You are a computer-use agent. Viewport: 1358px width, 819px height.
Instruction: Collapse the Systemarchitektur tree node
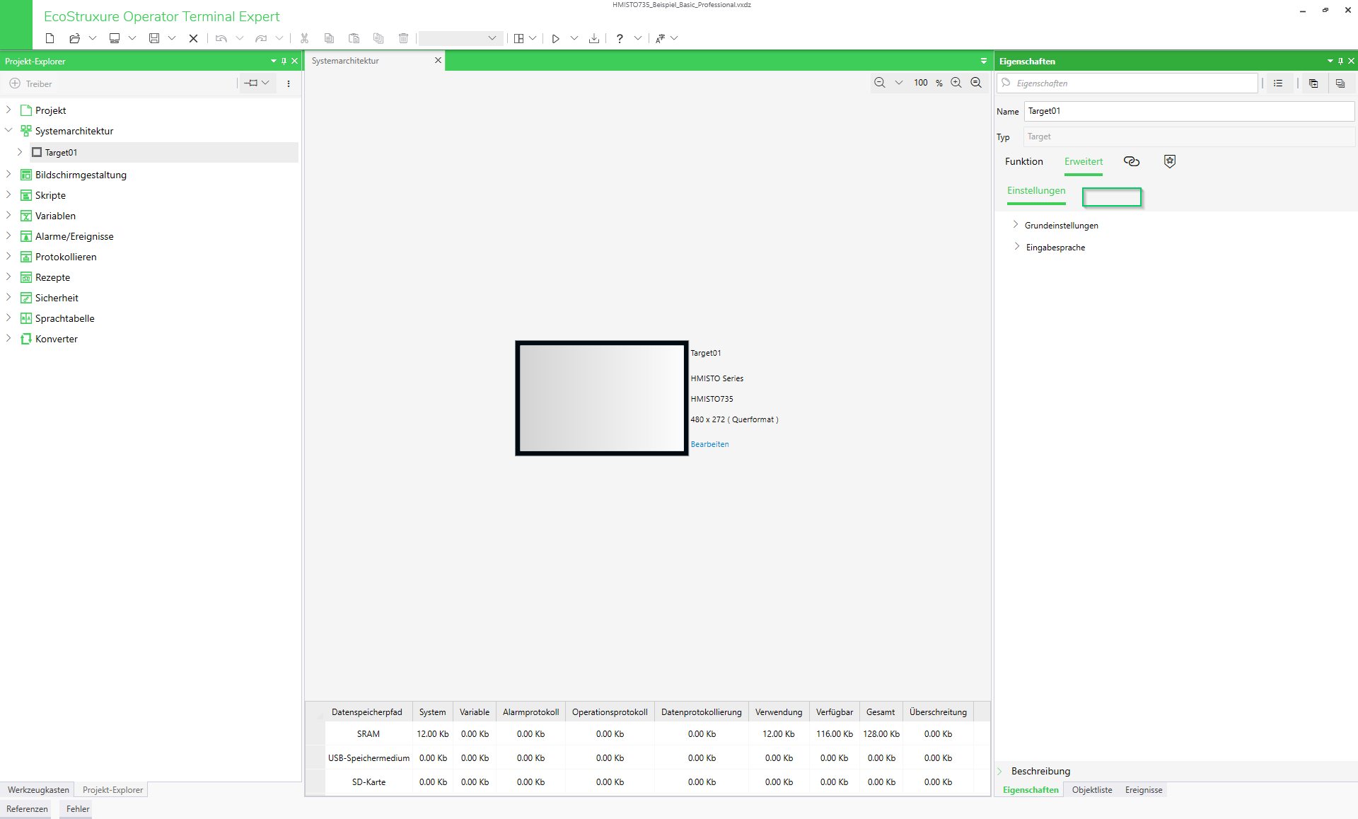pyautogui.click(x=8, y=130)
